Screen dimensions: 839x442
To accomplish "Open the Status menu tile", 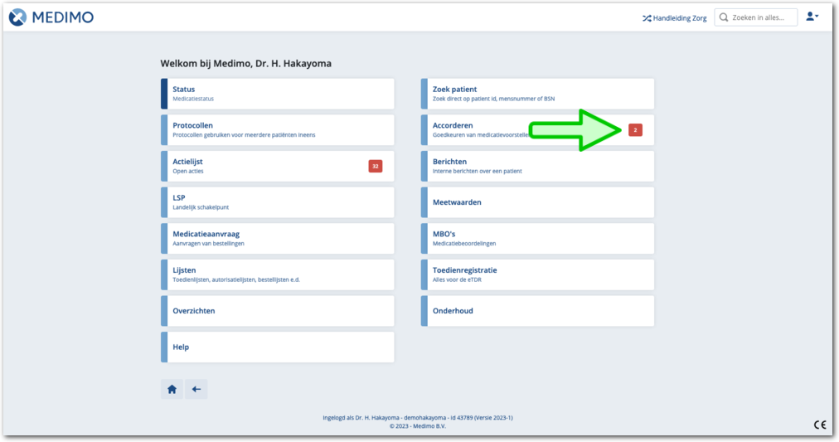I will [x=277, y=94].
